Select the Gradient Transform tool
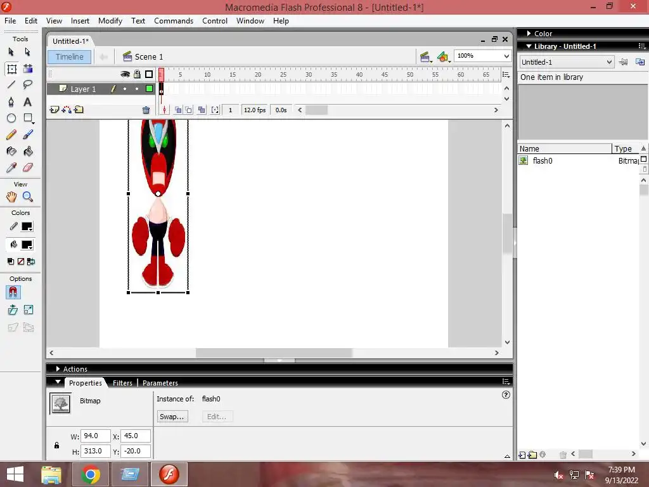Viewport: 649px width, 487px height. click(28, 68)
